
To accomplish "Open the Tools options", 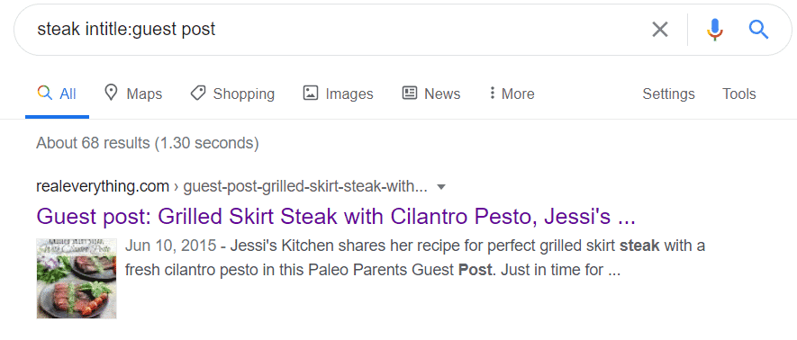I will tap(739, 94).
